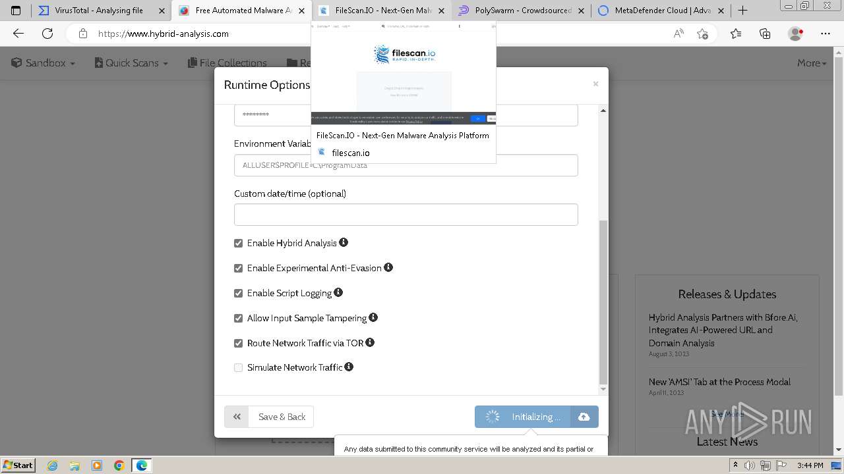
Task: Launch Internet Explorer from taskbar
Action: tap(53, 465)
